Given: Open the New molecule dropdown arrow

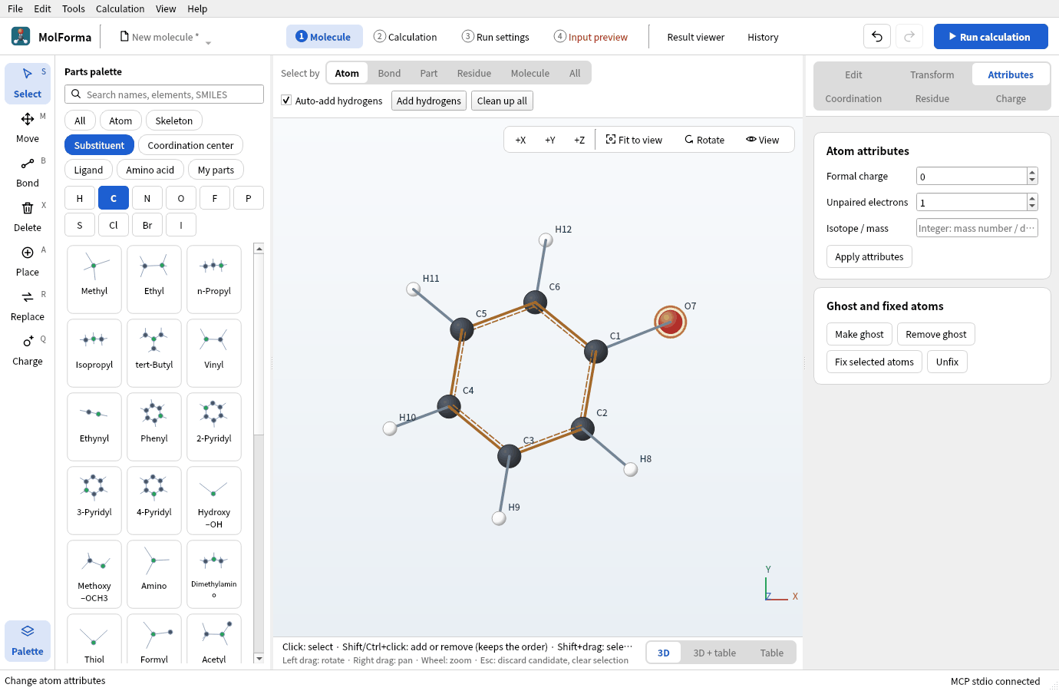Looking at the screenshot, I should pyautogui.click(x=208, y=42).
